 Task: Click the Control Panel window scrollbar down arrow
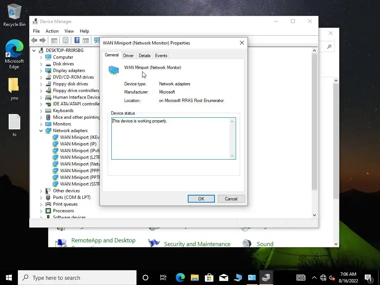point(336,244)
